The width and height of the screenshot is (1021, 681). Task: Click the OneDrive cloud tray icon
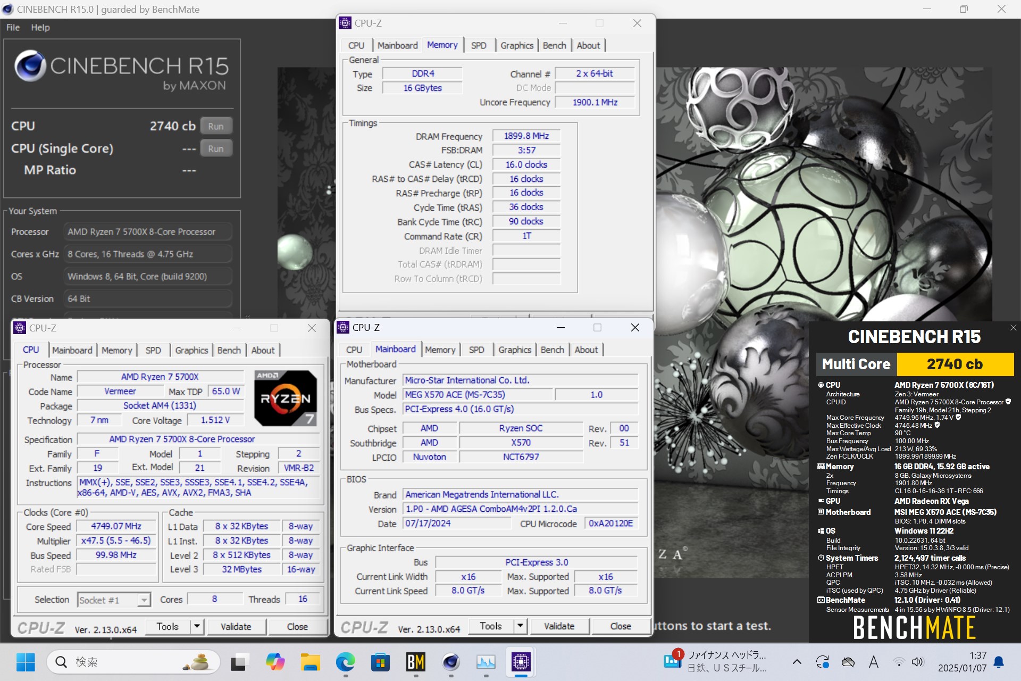tap(848, 662)
